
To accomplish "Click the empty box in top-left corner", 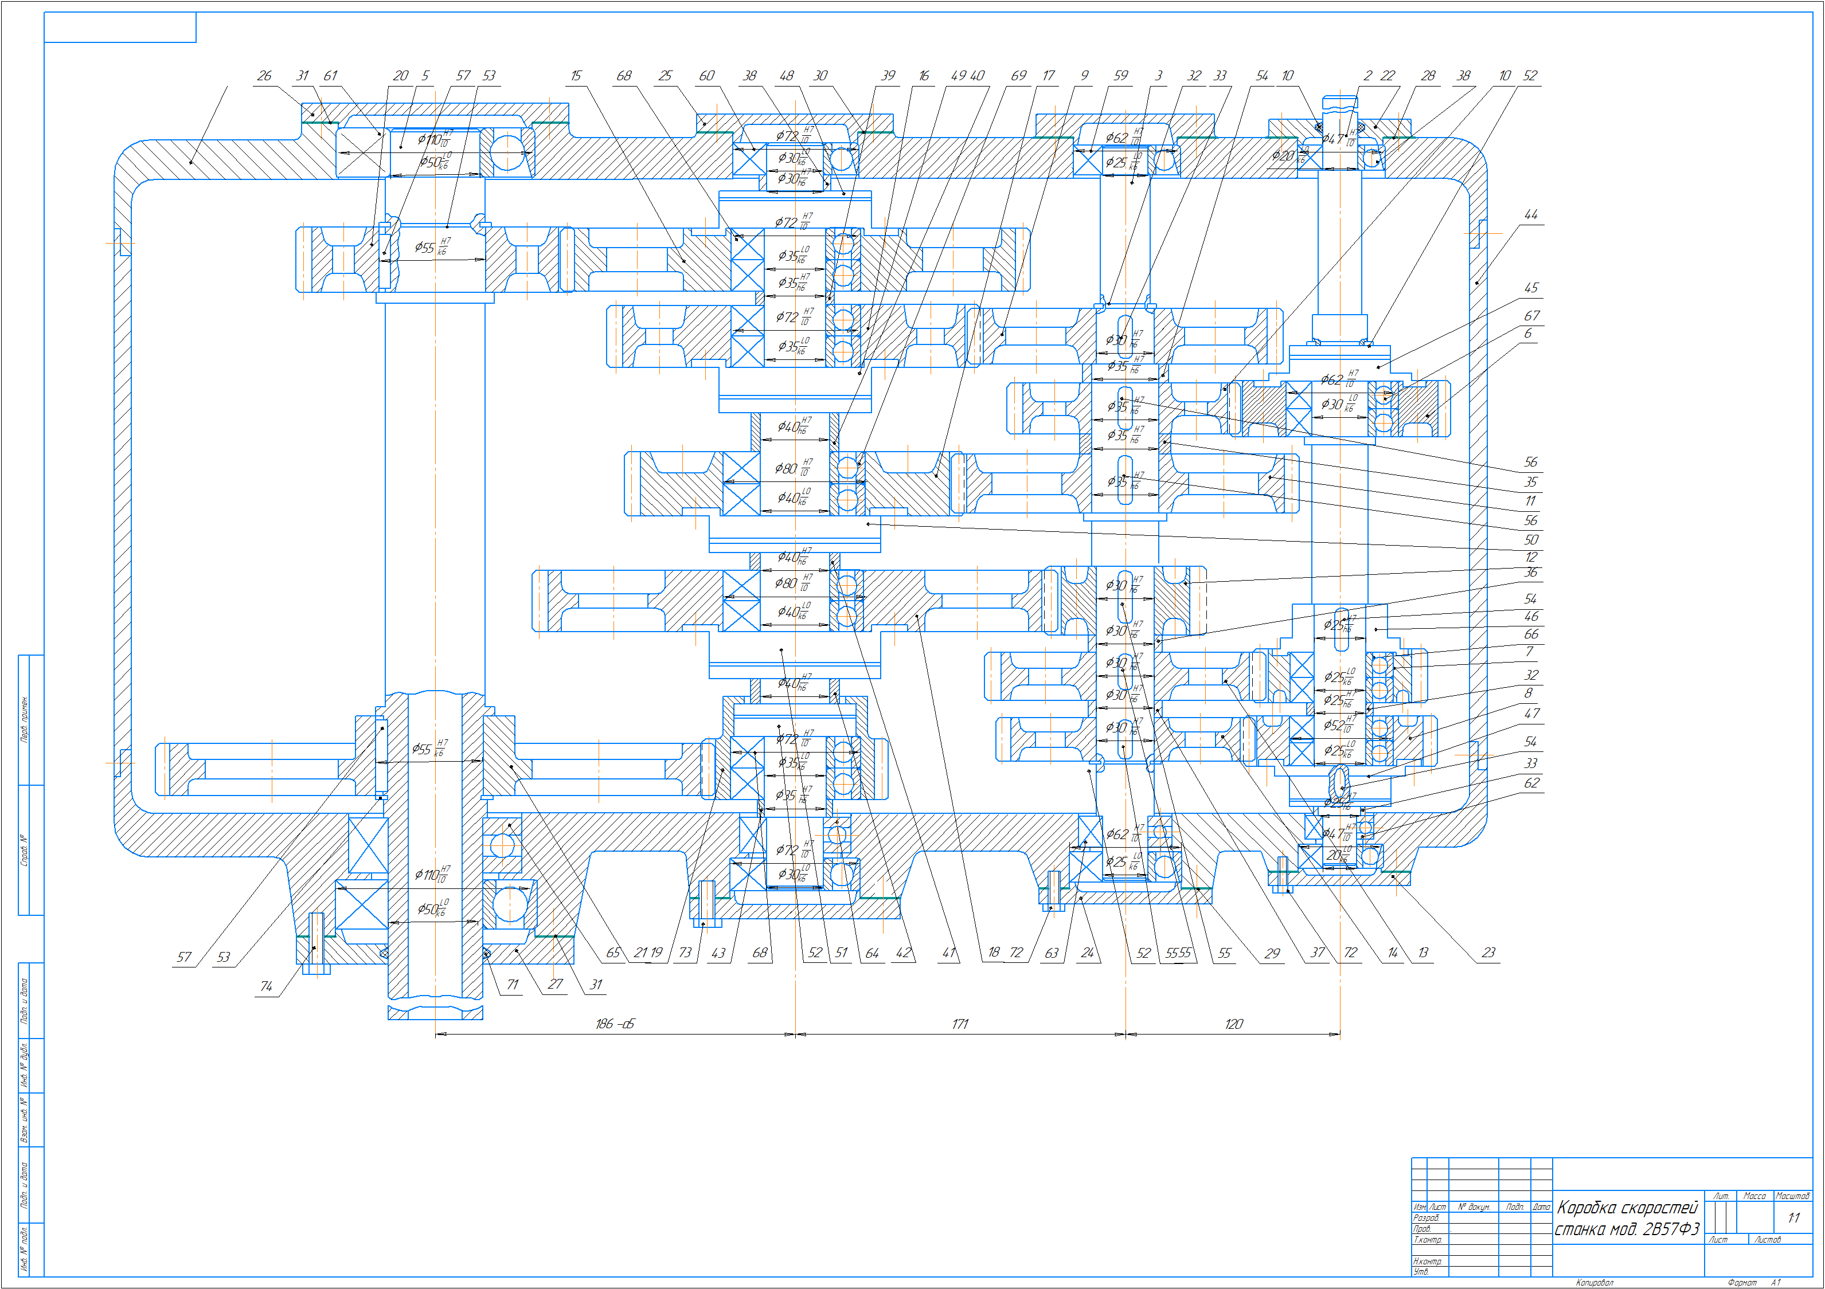I will point(119,27).
